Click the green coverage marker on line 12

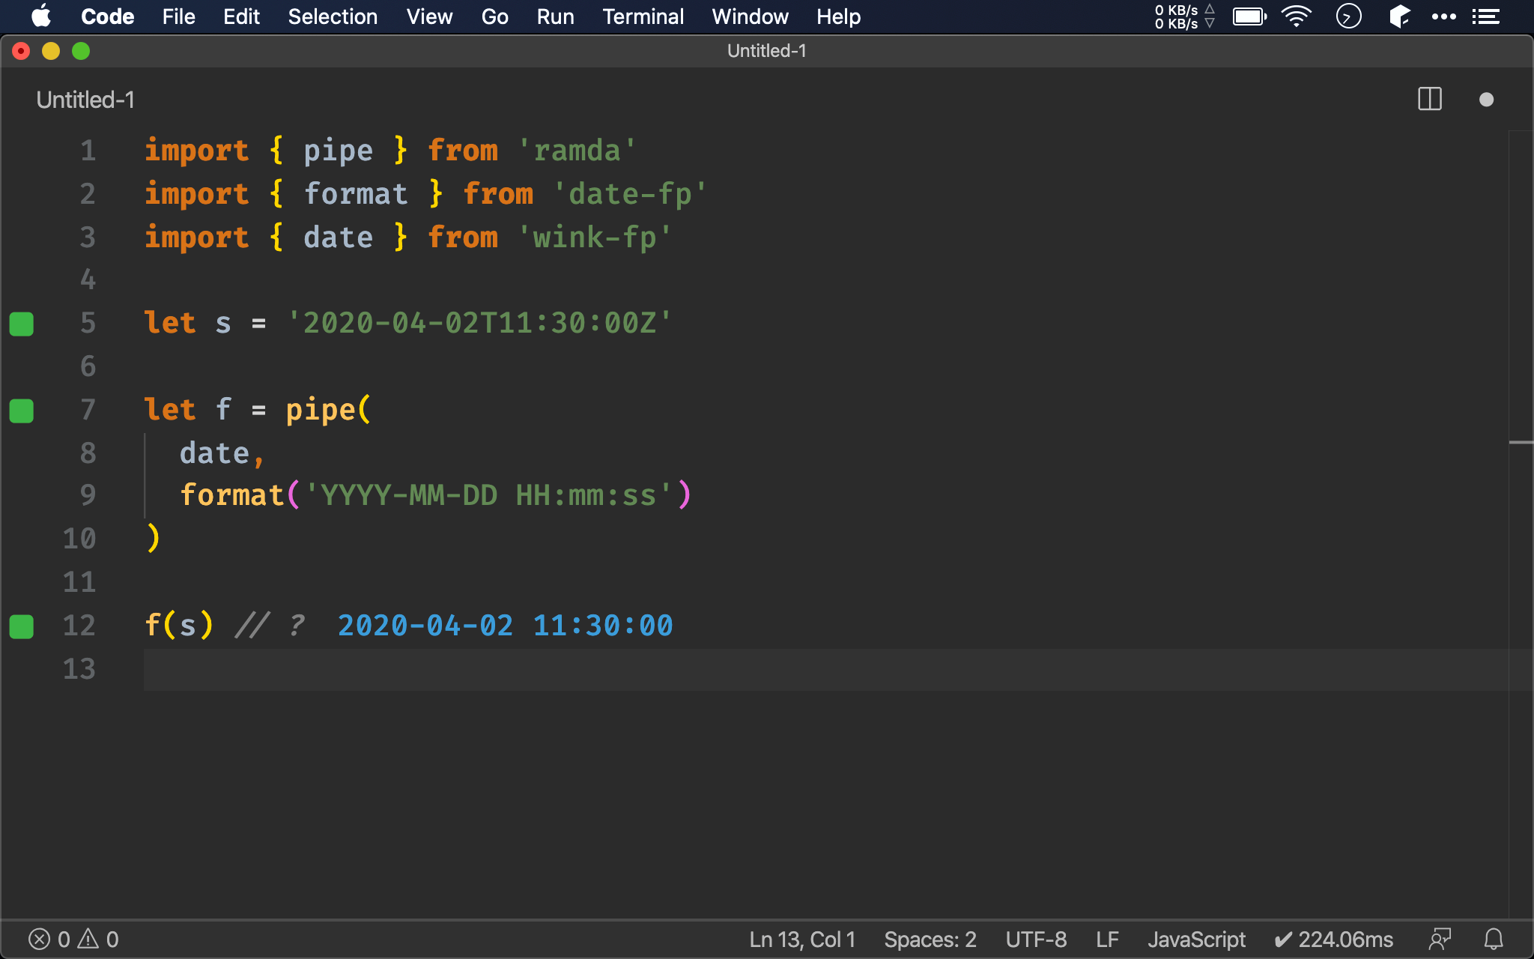tap(21, 626)
